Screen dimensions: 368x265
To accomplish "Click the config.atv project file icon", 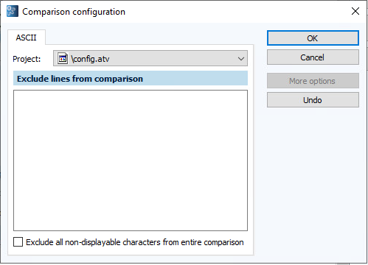I will click(x=63, y=58).
